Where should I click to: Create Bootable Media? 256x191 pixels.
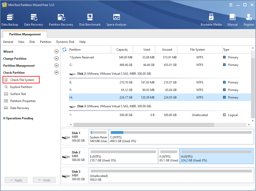211,20
